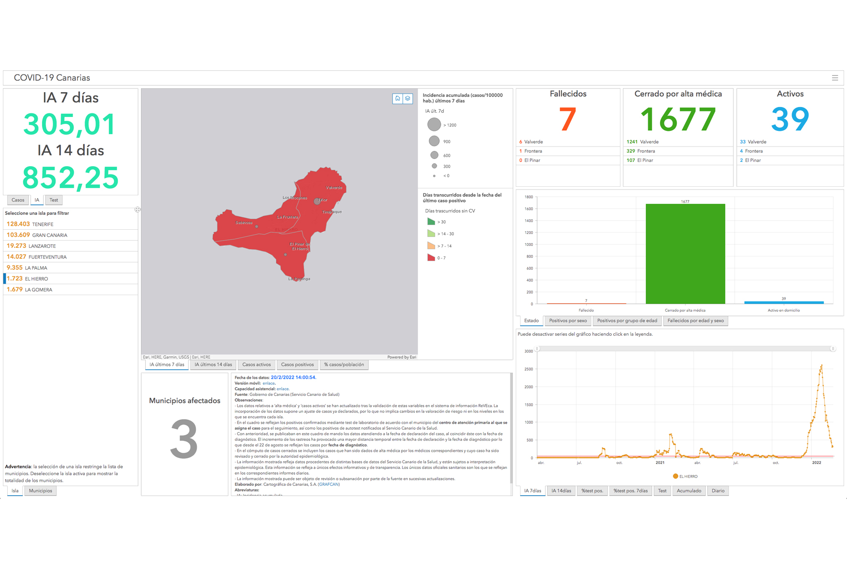Screen dimensions: 847x564
Task: Click right handle of chart range slider
Action: 833,349
